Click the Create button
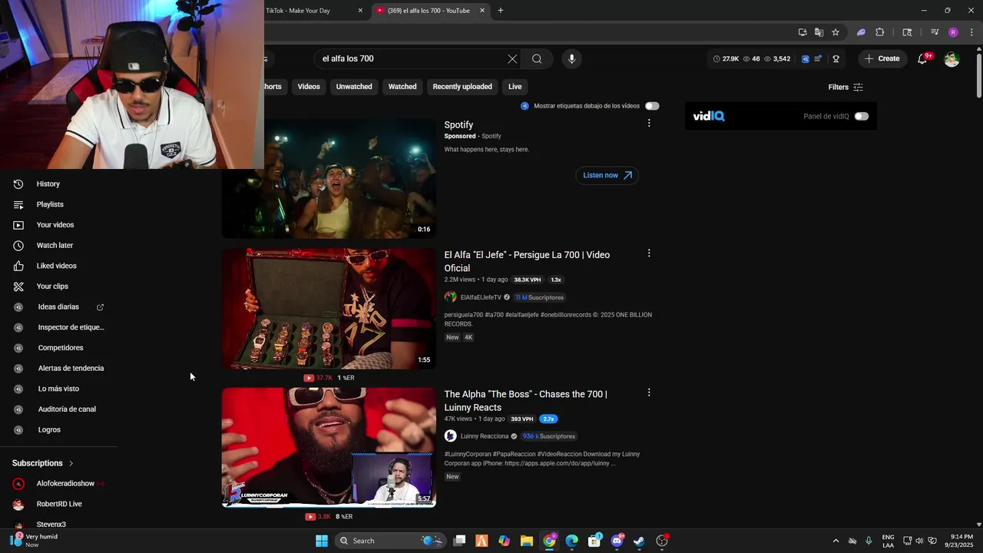The image size is (983, 553). (882, 58)
